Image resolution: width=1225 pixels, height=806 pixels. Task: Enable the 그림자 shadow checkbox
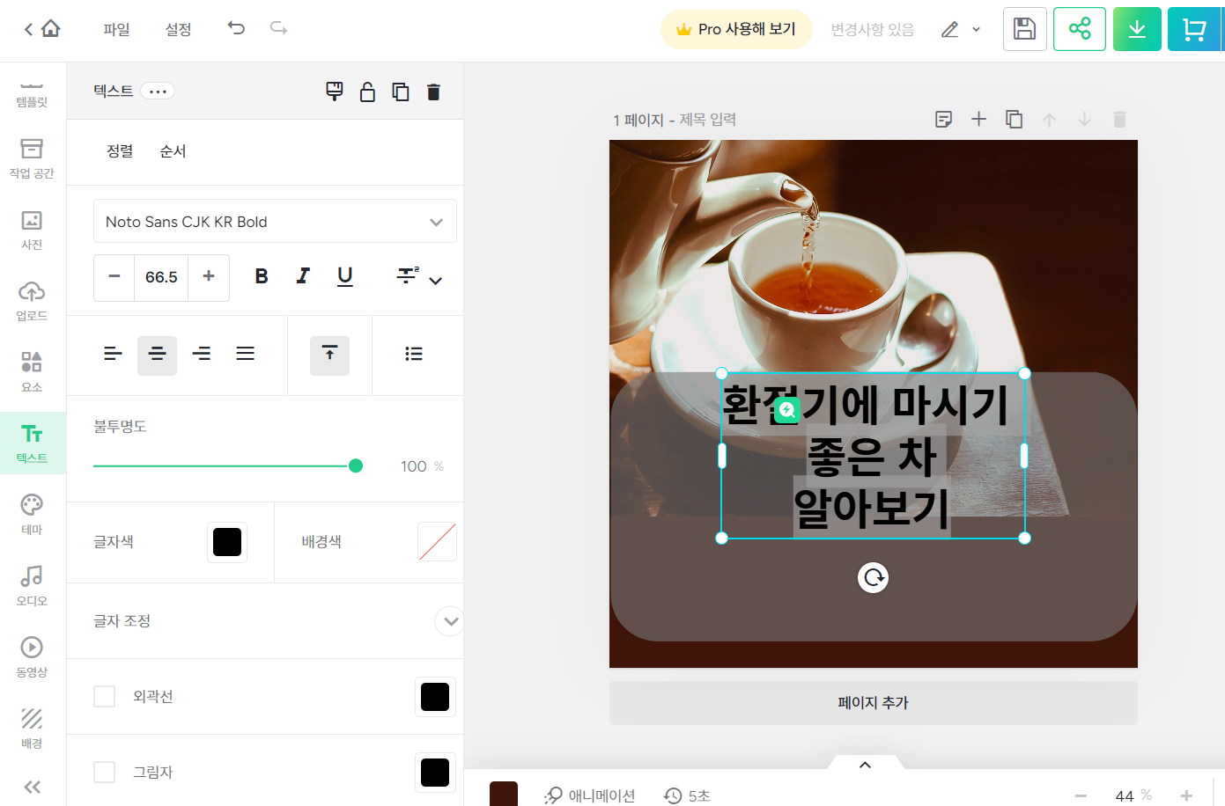(104, 772)
